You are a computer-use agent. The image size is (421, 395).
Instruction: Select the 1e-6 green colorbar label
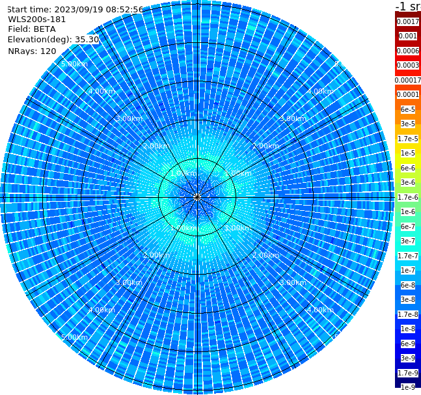408,211
